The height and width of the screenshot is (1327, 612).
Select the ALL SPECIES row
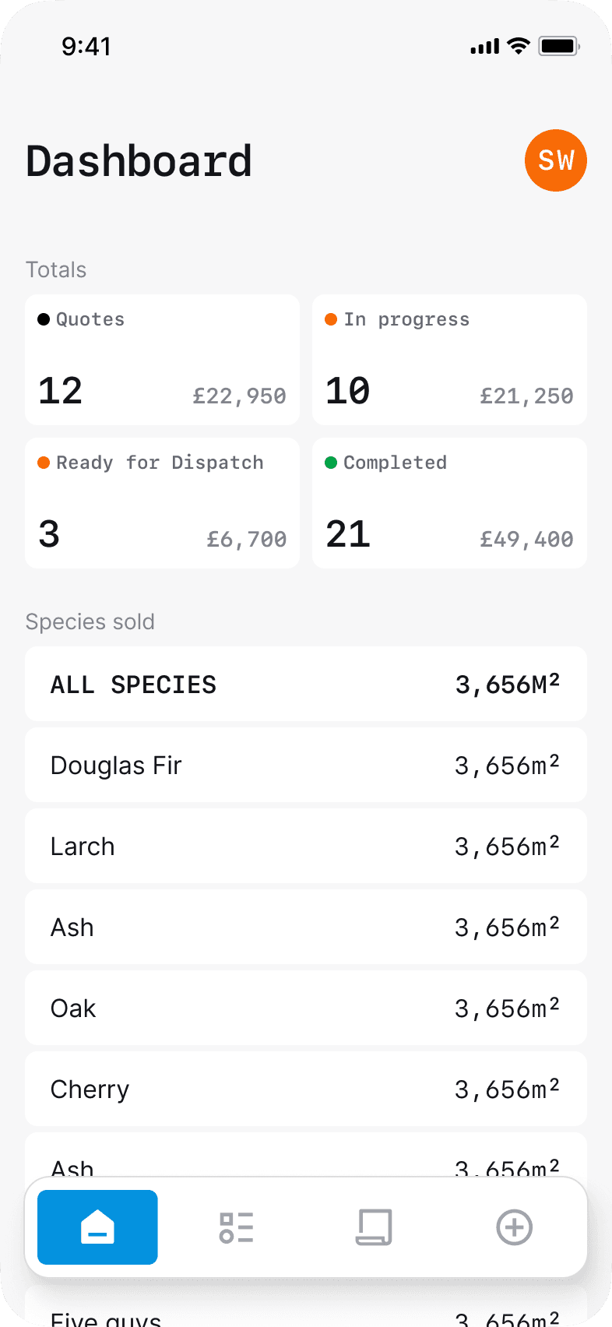305,685
